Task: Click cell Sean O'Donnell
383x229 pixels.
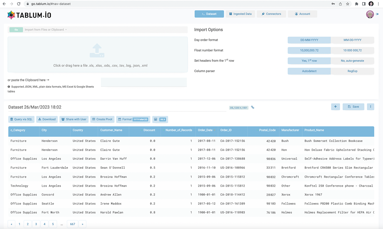Action: click(113, 168)
